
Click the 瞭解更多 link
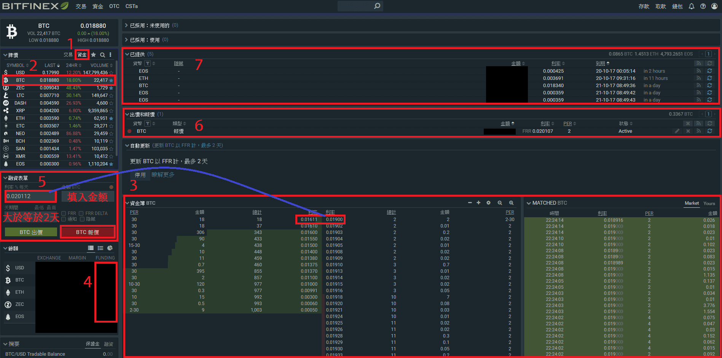[163, 175]
